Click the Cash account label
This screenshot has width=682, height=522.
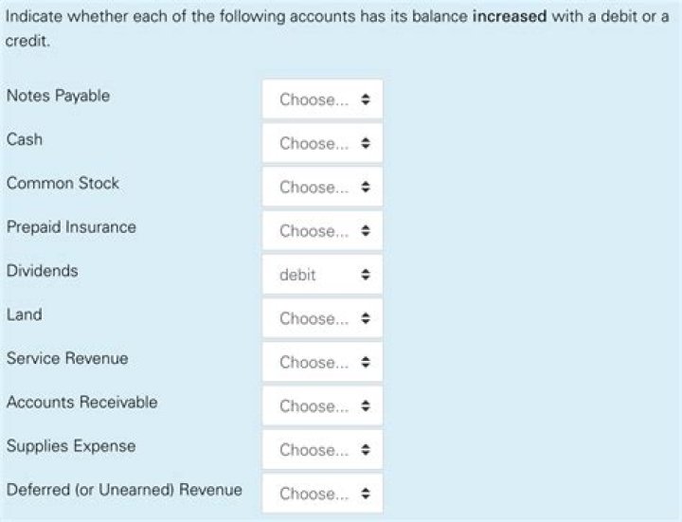tap(25, 139)
